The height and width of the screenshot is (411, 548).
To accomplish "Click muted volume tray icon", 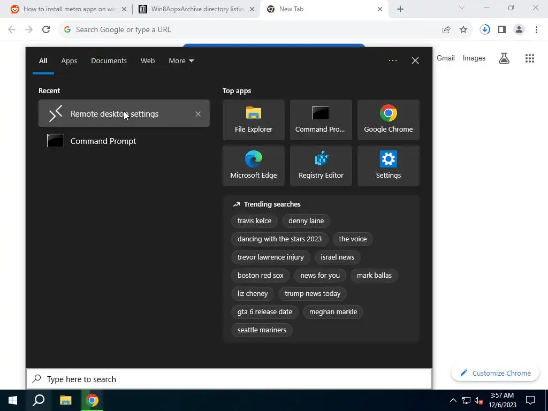I will 478,400.
